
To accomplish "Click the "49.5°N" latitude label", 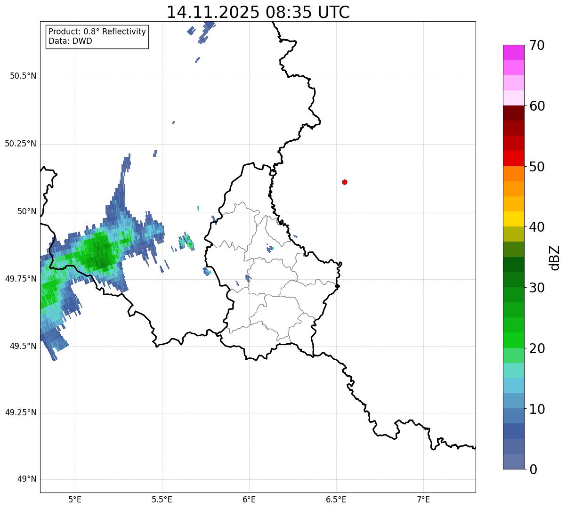I will pyautogui.click(x=23, y=346).
